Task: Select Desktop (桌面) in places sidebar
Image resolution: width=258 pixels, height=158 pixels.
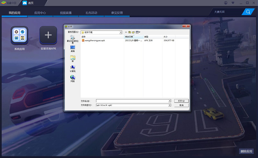Action: [73, 49]
